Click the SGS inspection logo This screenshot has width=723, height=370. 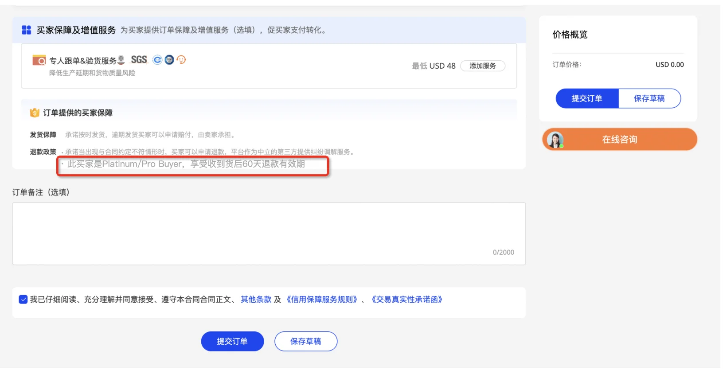(139, 60)
